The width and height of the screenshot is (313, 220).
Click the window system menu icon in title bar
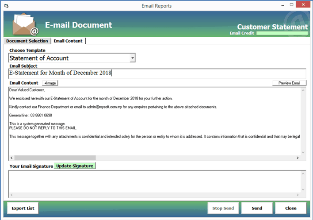click(x=6, y=6)
